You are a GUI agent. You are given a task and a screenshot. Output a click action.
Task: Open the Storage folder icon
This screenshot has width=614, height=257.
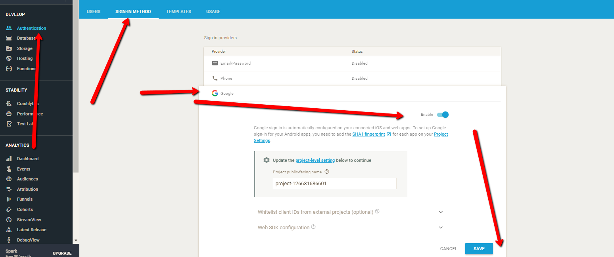click(9, 48)
